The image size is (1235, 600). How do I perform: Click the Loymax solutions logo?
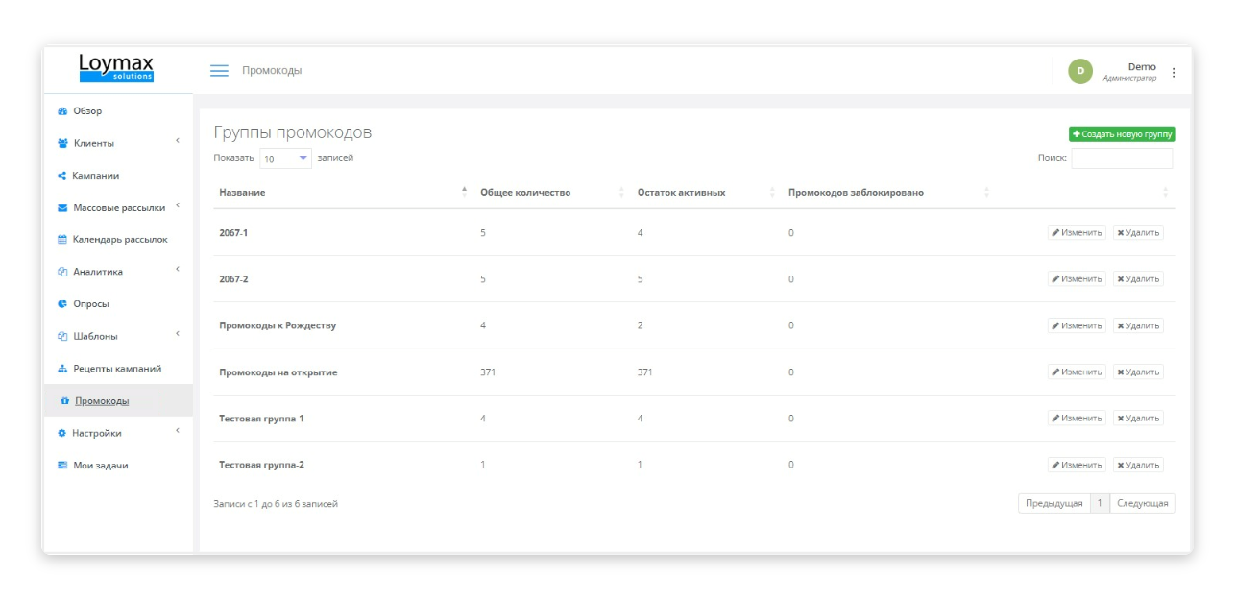(116, 68)
